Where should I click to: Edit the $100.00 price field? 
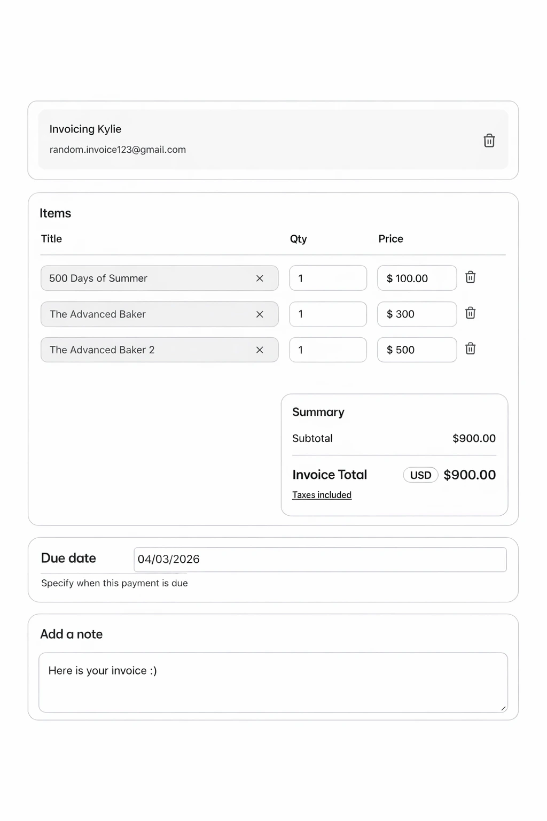click(x=417, y=278)
